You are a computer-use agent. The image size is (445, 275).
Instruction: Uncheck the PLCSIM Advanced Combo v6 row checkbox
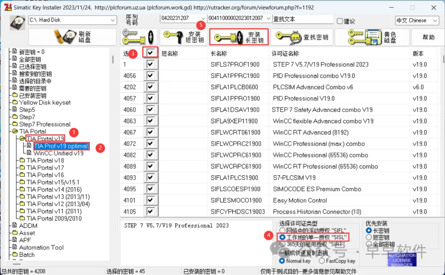point(150,87)
